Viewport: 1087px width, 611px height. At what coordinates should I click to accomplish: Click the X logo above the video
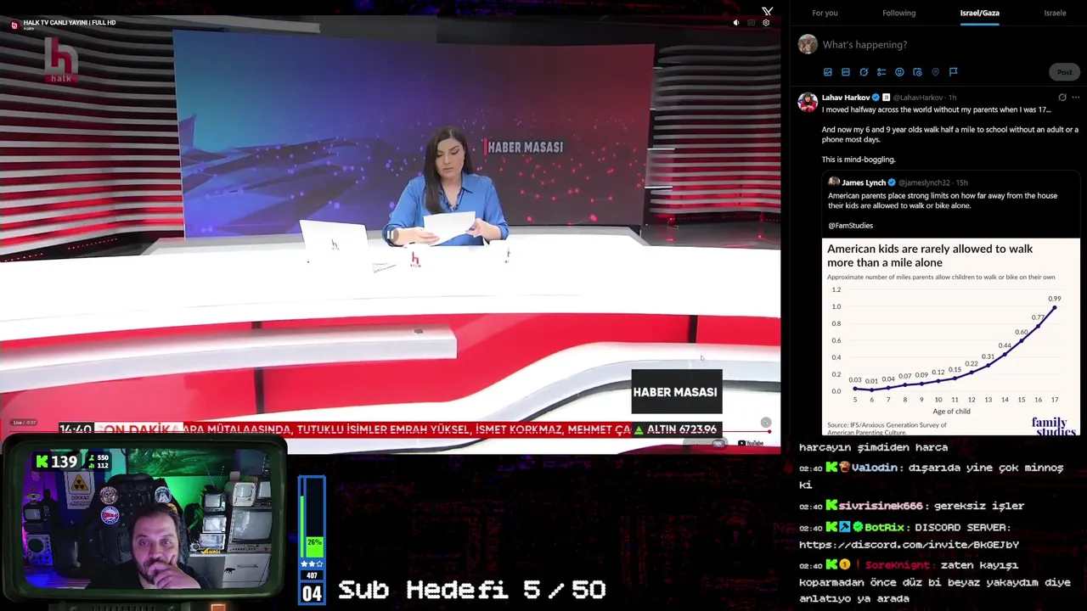pyautogui.click(x=768, y=11)
